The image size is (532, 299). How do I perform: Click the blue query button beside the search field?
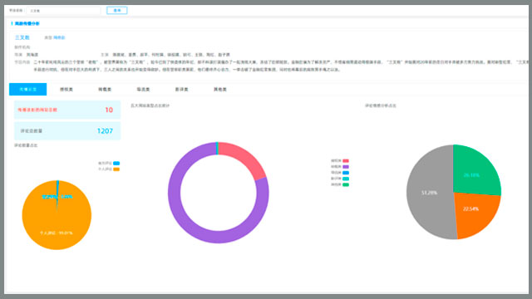(x=116, y=11)
